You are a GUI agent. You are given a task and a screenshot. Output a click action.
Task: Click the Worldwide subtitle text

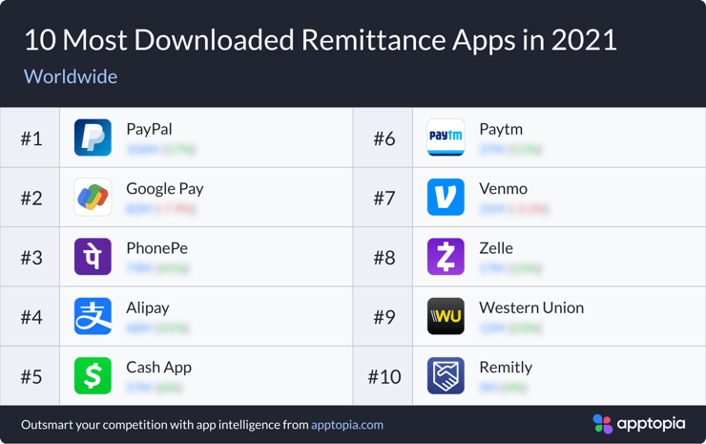pyautogui.click(x=71, y=76)
